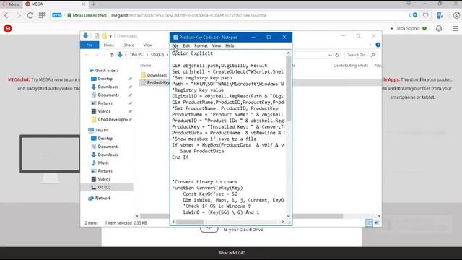Open Notepad Edit menu
The width and height of the screenshot is (462, 260).
pos(186,45)
